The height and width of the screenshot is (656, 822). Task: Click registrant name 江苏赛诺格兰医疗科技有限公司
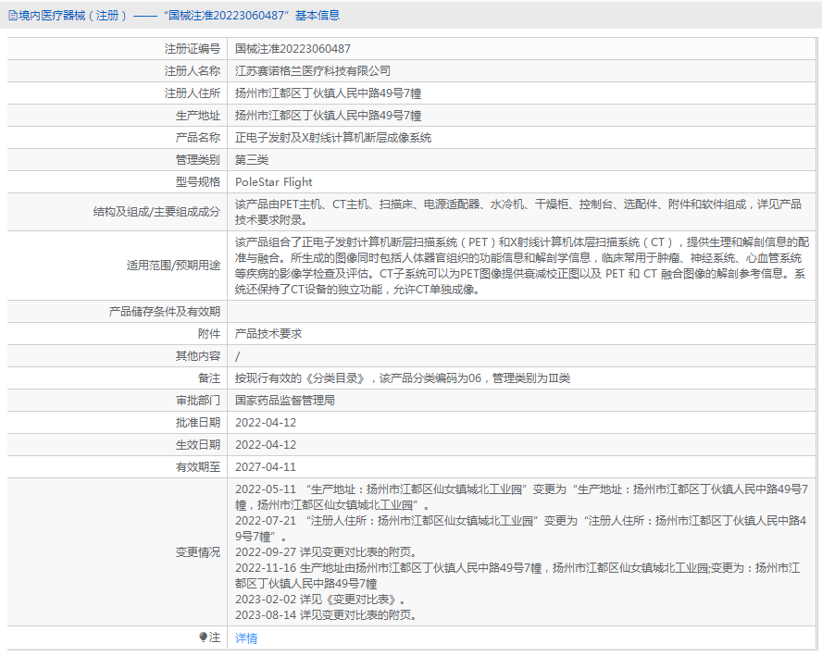pyautogui.click(x=313, y=71)
